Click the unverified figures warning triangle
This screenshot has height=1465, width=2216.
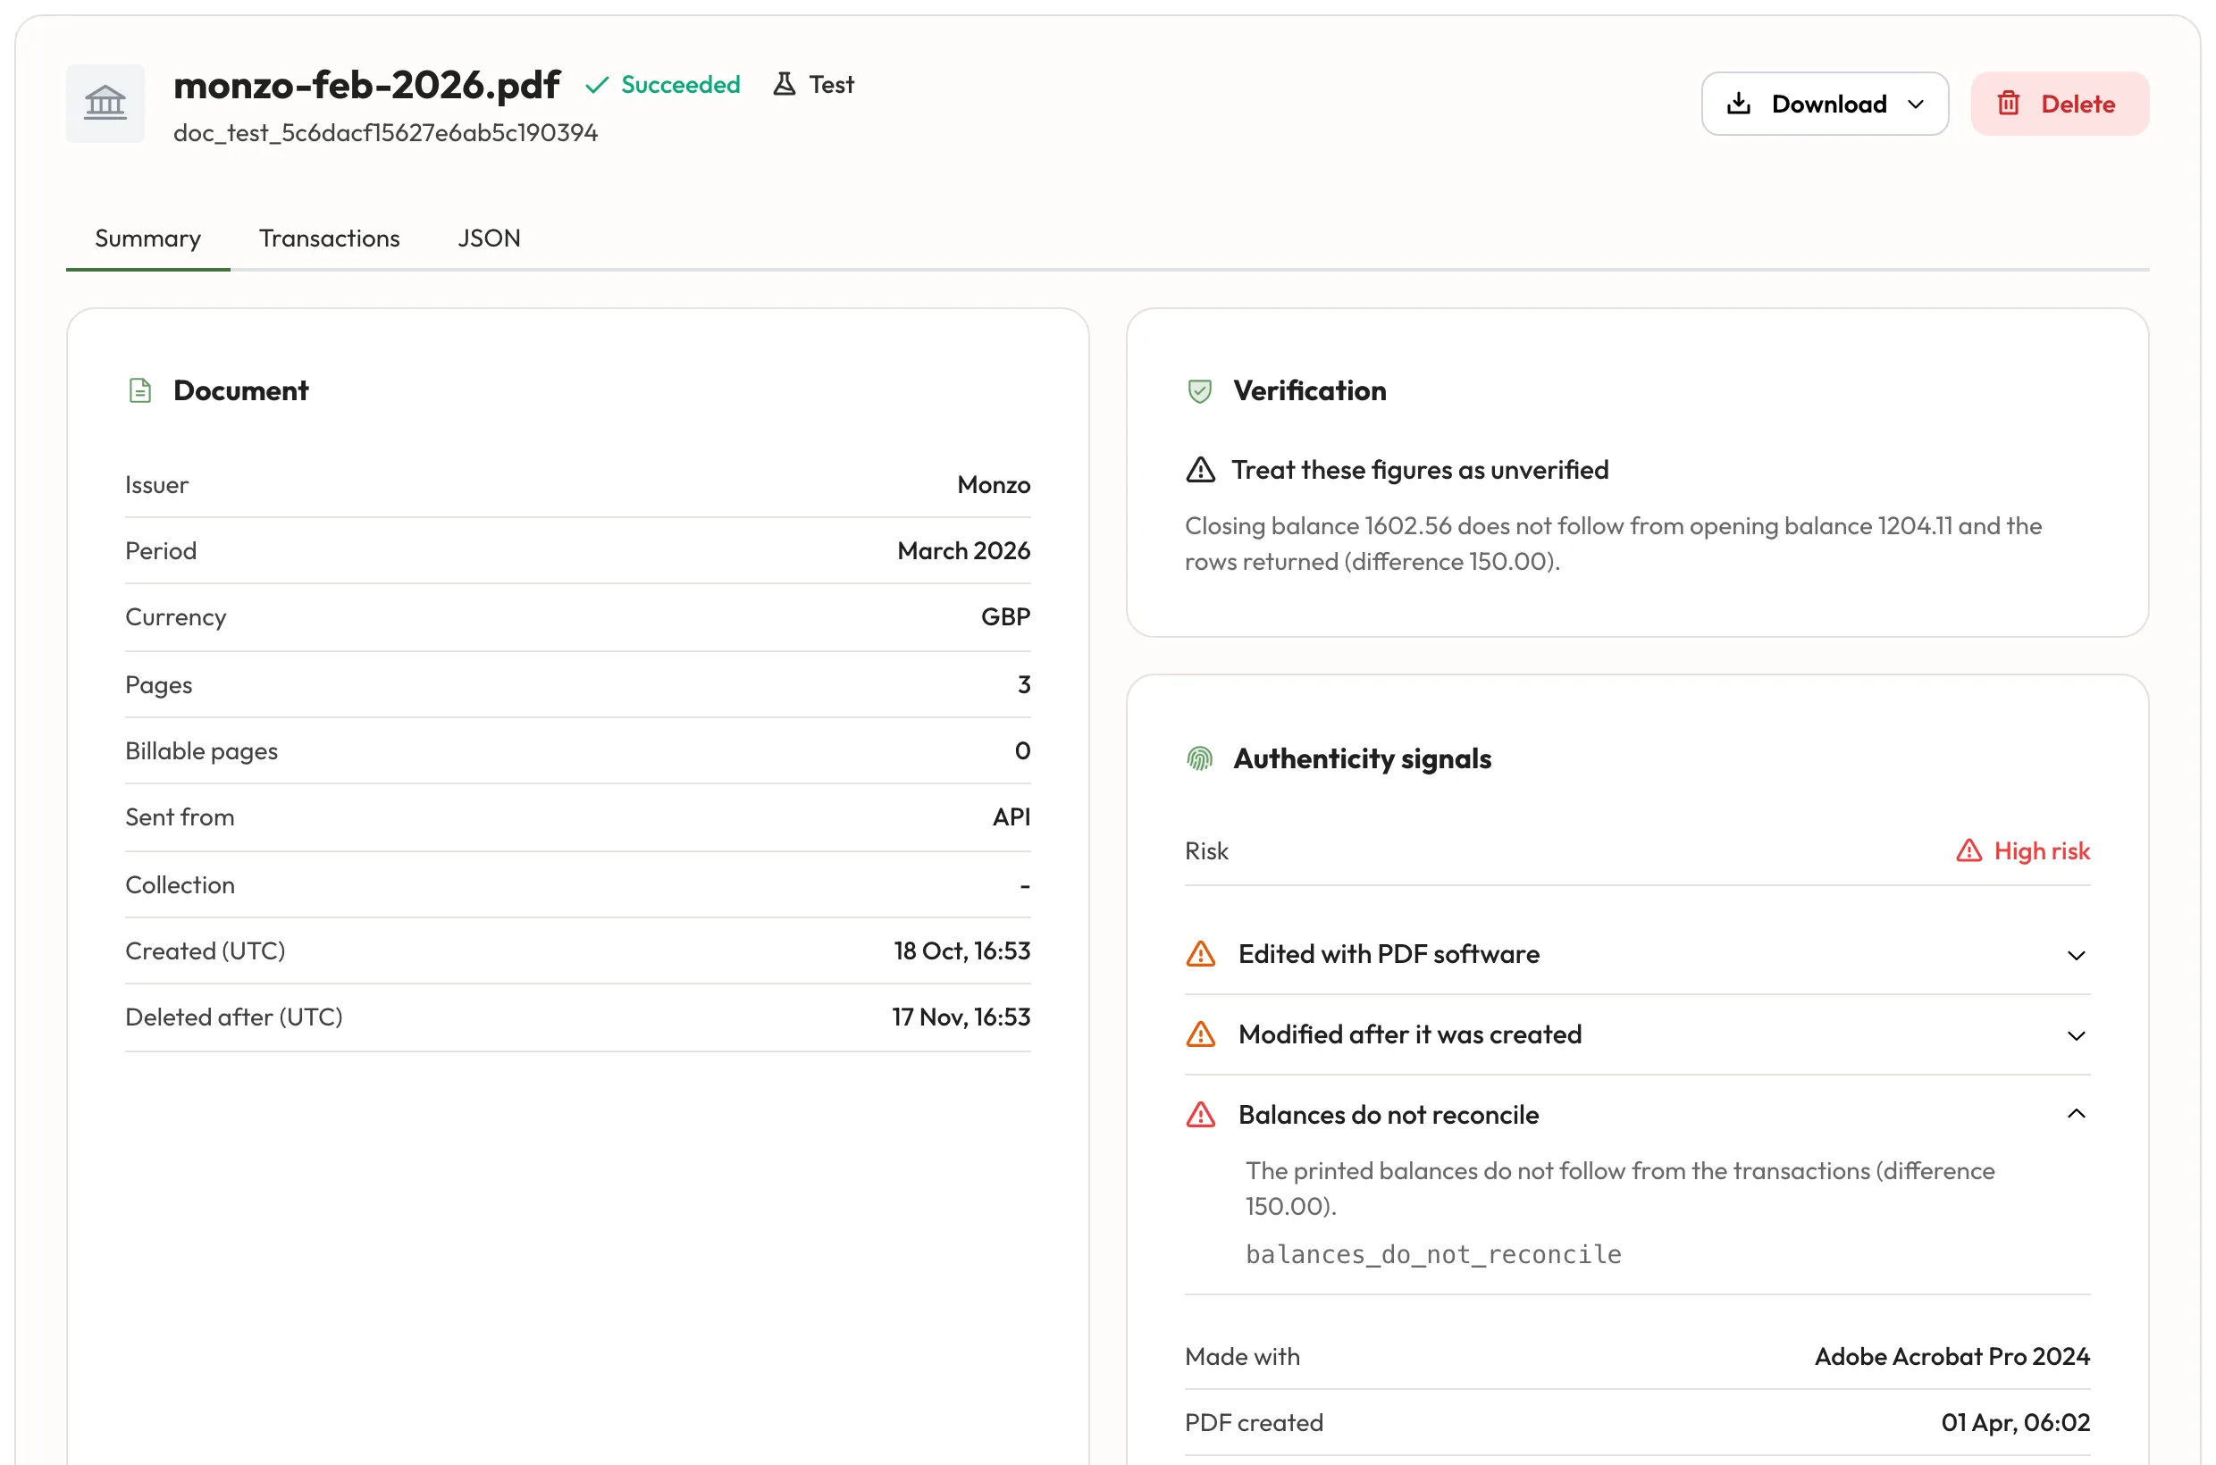pyautogui.click(x=1200, y=470)
